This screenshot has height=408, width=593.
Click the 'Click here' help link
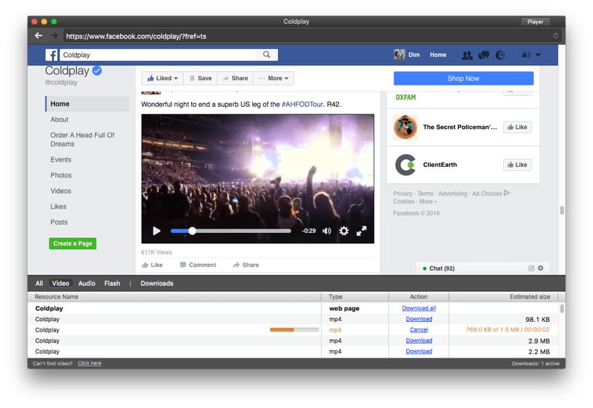pyautogui.click(x=89, y=363)
